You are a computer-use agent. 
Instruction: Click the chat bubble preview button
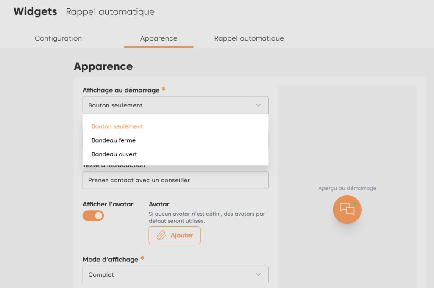click(347, 209)
